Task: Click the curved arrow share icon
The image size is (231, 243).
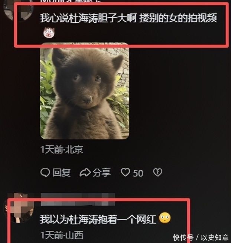Action: [x=85, y=173]
